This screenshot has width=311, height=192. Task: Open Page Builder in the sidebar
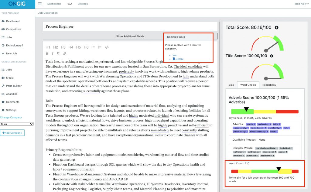pyautogui.click(x=12, y=86)
